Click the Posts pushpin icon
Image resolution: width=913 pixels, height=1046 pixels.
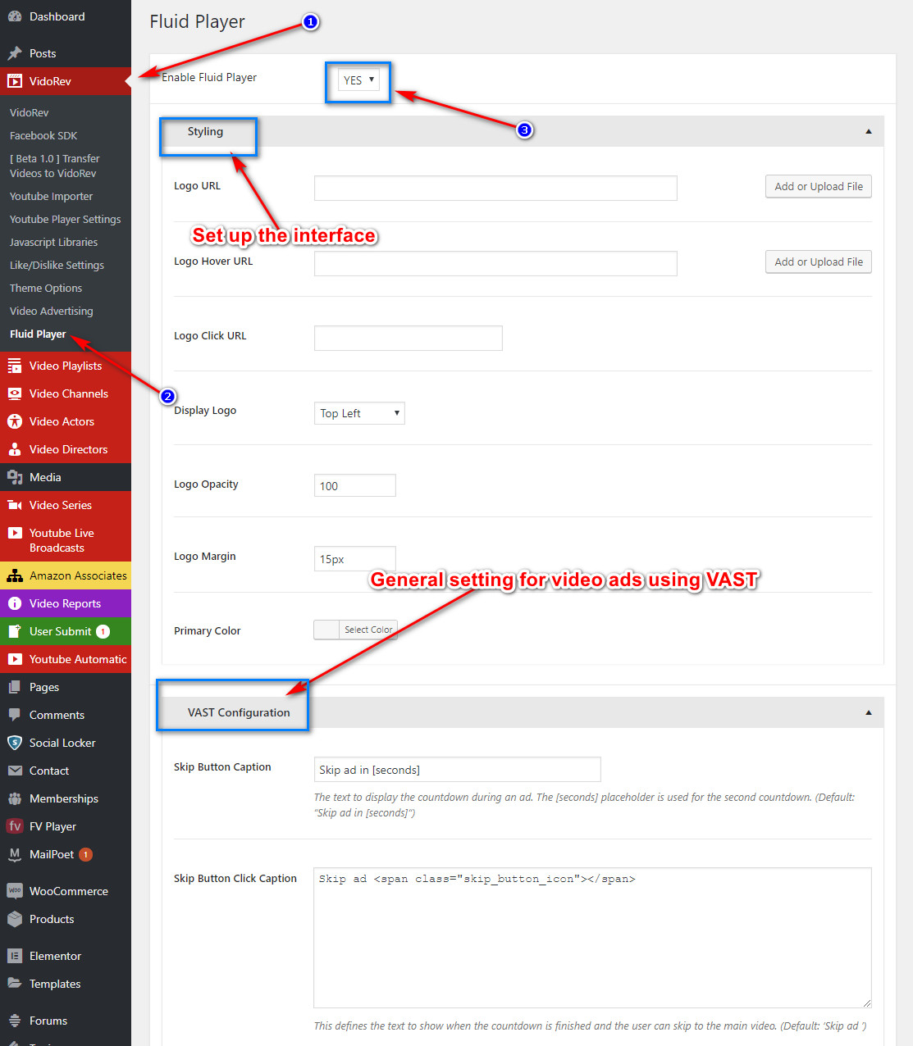[x=15, y=53]
